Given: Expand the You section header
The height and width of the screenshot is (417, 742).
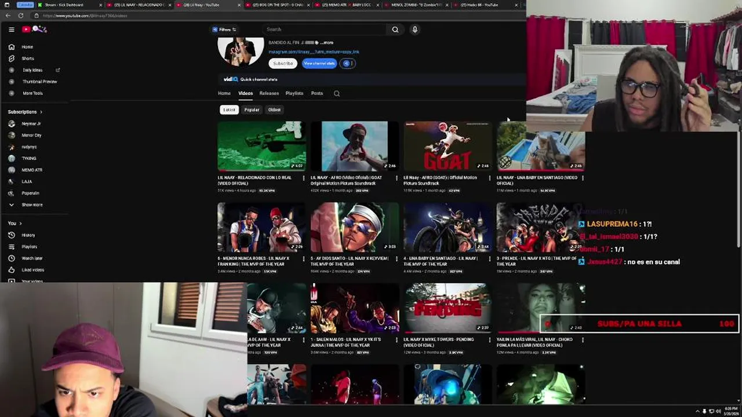Looking at the screenshot, I should pyautogui.click(x=14, y=223).
